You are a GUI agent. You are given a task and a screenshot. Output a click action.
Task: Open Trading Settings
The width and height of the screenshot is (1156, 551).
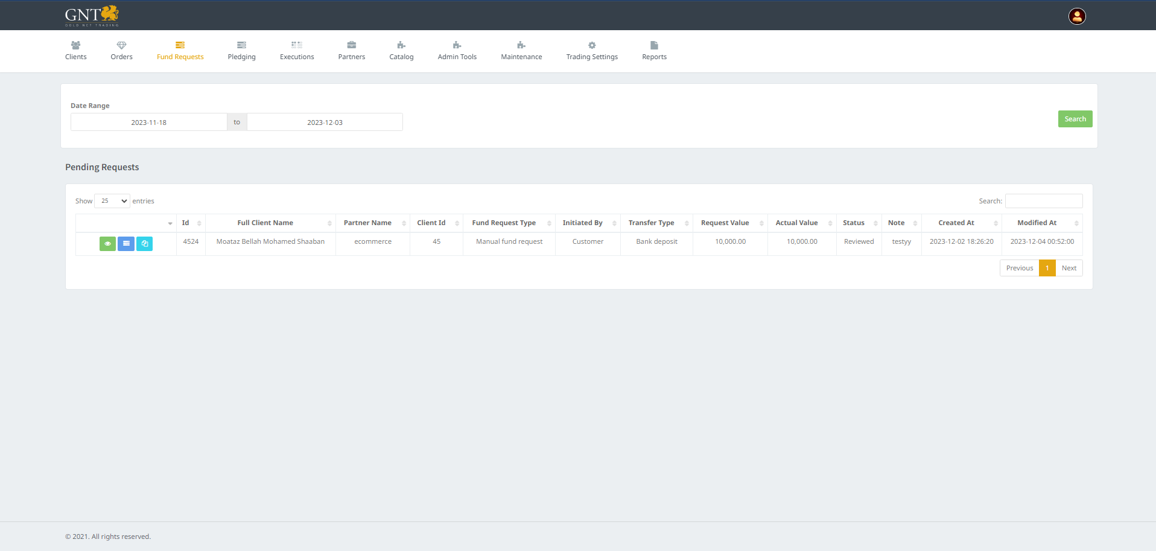pos(591,51)
